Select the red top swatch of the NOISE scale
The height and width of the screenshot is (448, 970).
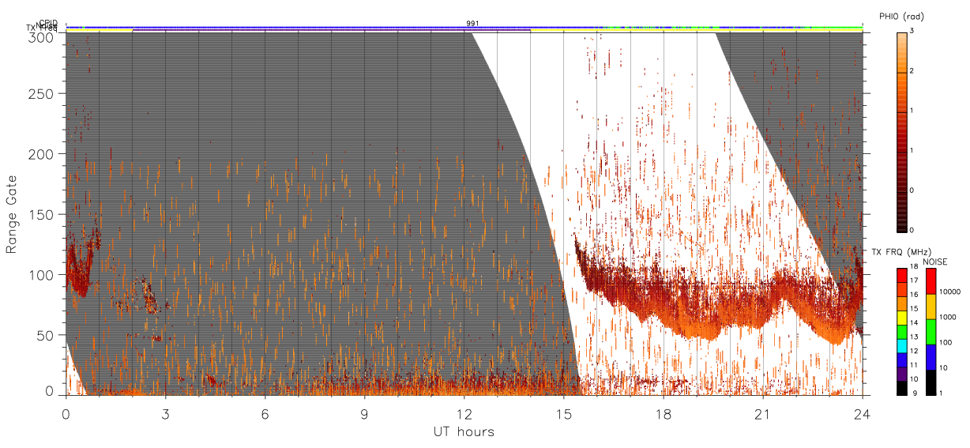(931, 281)
